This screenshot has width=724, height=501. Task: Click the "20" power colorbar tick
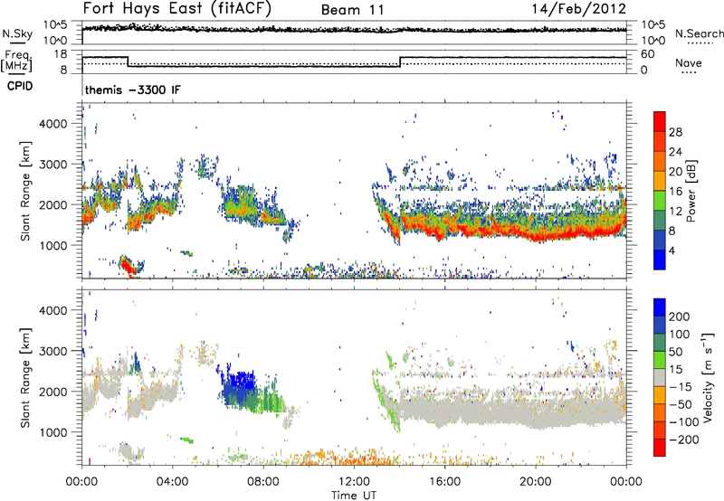point(675,172)
